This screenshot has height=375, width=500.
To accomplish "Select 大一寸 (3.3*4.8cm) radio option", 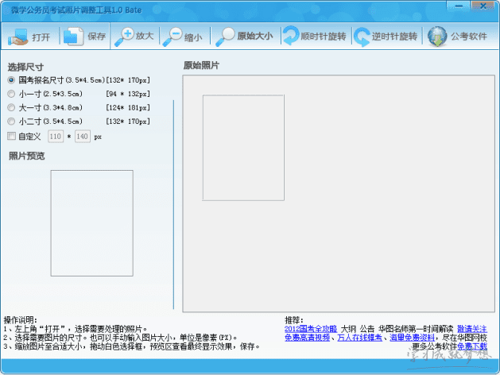I will click(x=11, y=107).
